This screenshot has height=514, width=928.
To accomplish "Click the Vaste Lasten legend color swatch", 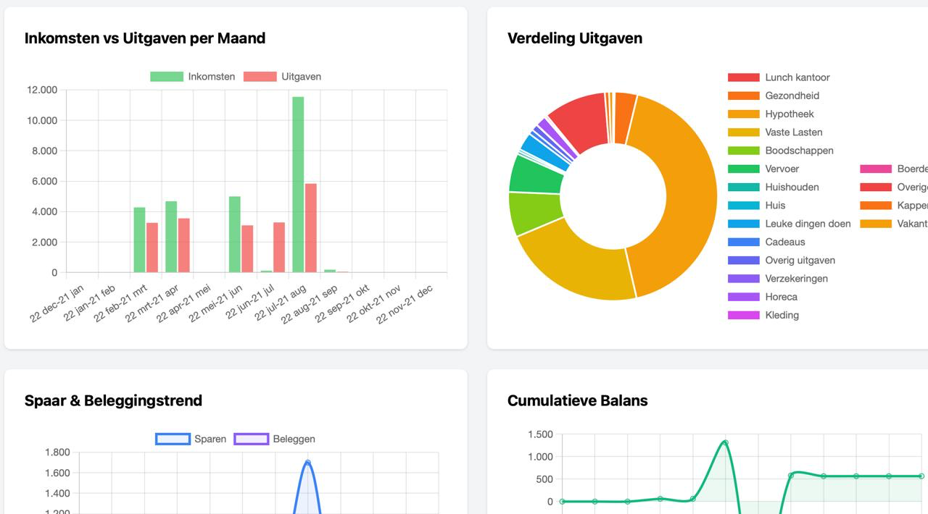I will click(744, 132).
